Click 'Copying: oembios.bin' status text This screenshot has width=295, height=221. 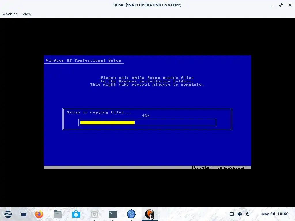[220, 167]
